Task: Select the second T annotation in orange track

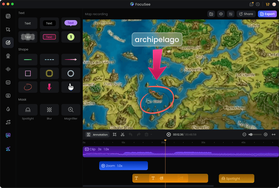Action: (153, 178)
